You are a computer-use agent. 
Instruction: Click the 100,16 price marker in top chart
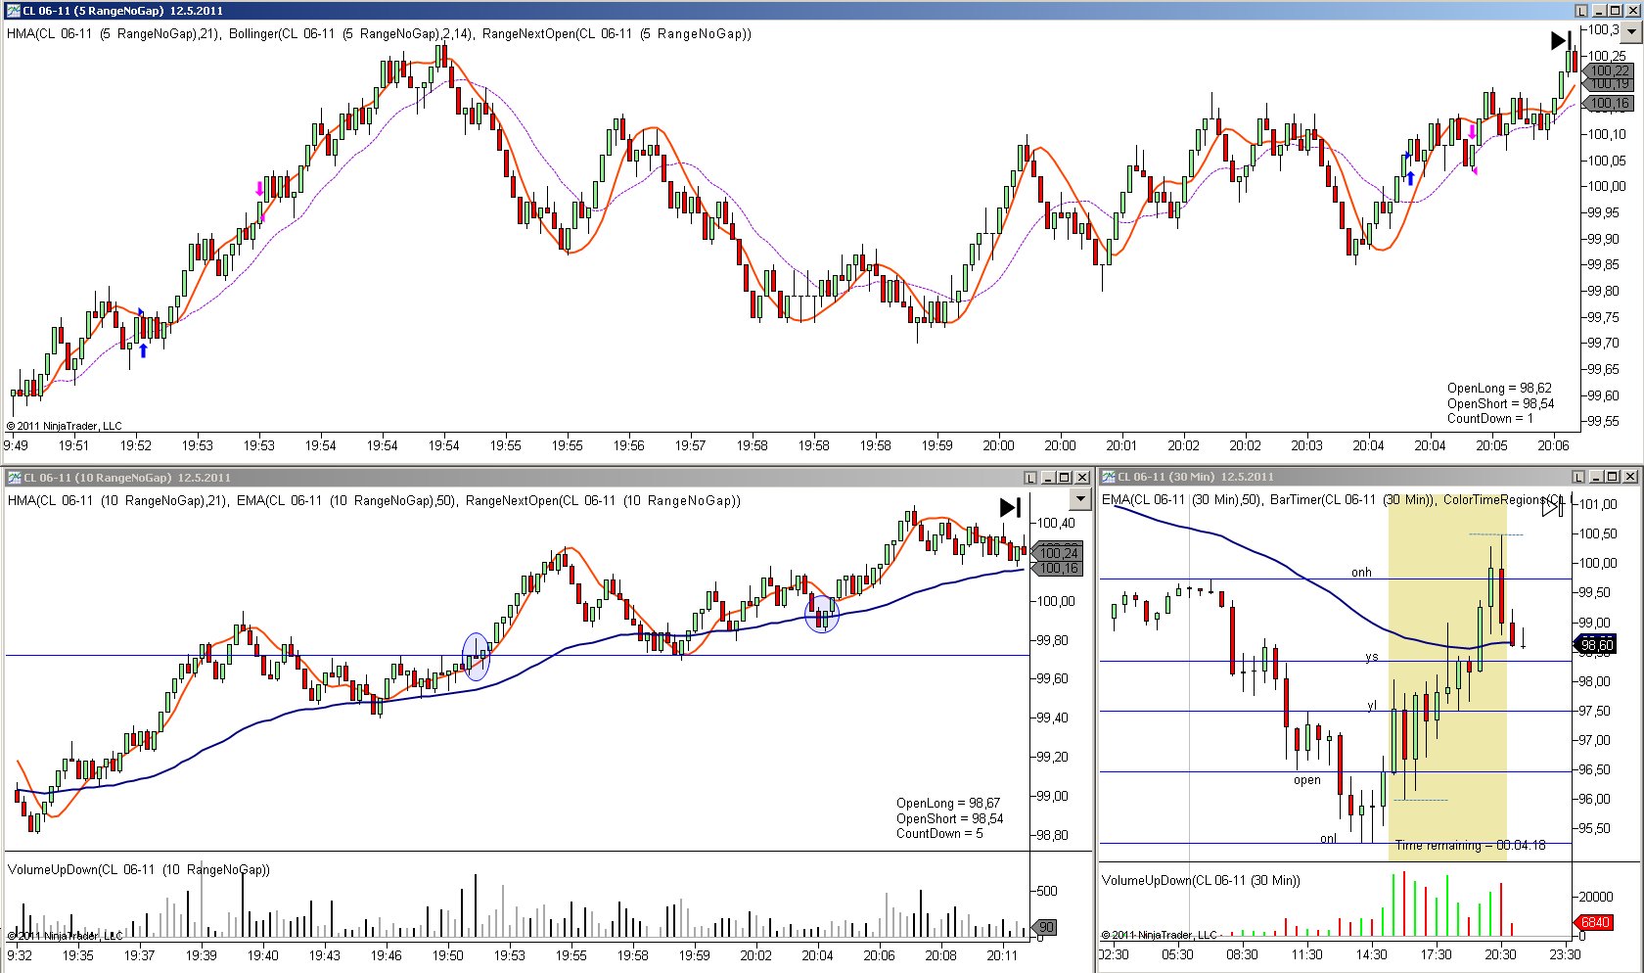(1608, 103)
